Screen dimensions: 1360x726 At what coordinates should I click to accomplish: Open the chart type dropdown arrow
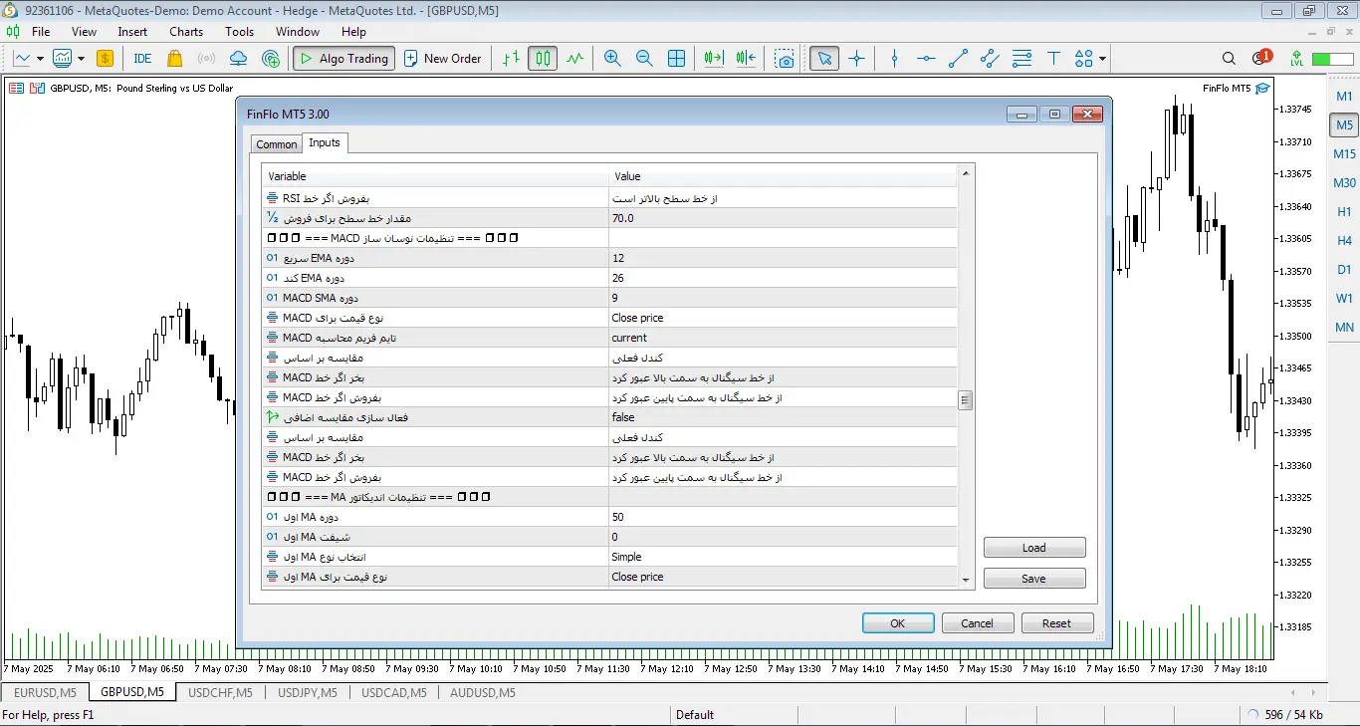pos(40,59)
